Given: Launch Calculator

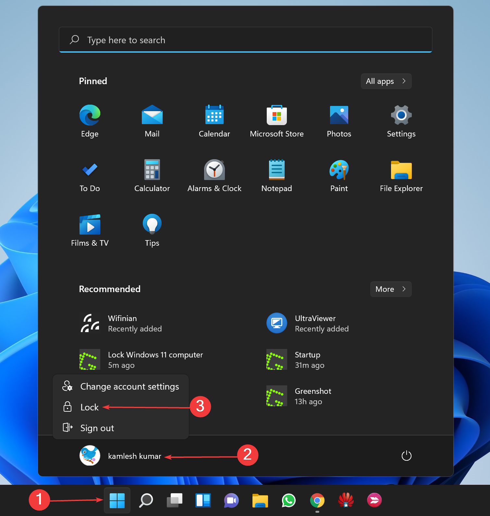Looking at the screenshot, I should coord(152,176).
